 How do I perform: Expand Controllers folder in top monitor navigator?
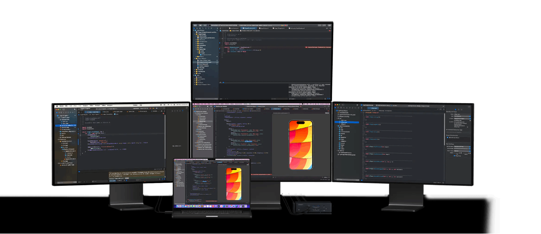196,45
